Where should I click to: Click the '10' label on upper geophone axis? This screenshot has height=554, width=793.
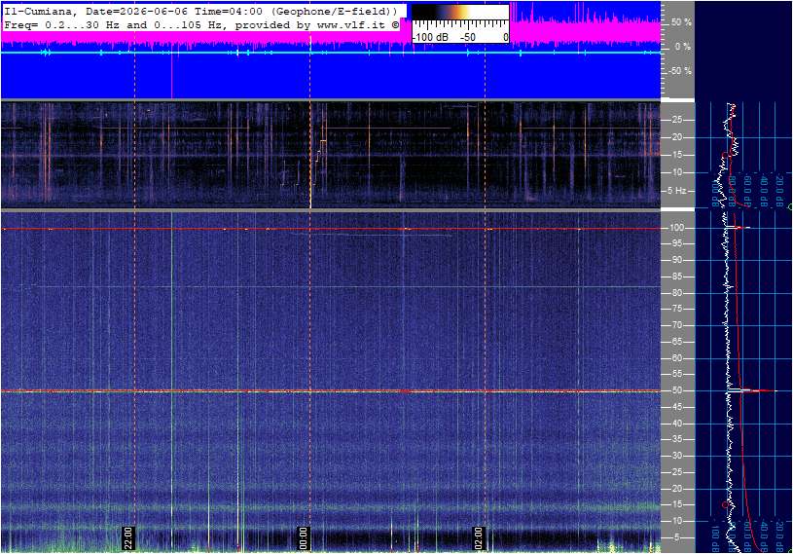[676, 172]
